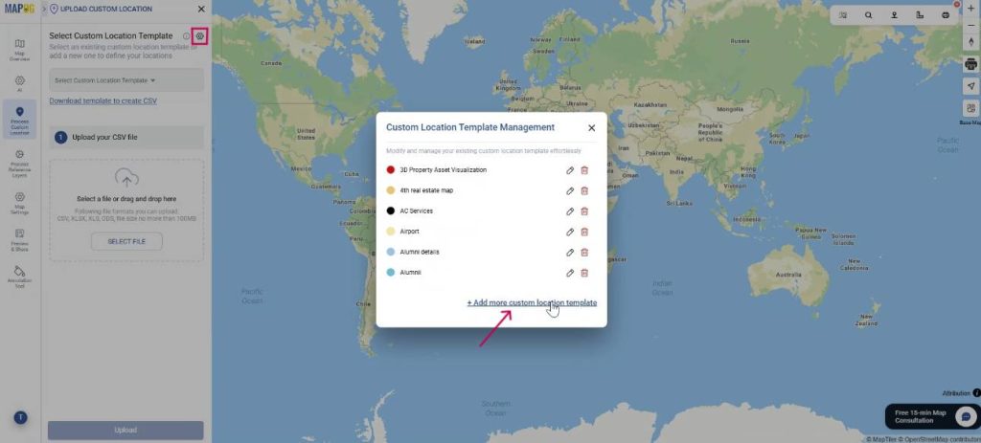The height and width of the screenshot is (443, 981).
Task: Edit the Alumni details template
Action: pos(570,253)
